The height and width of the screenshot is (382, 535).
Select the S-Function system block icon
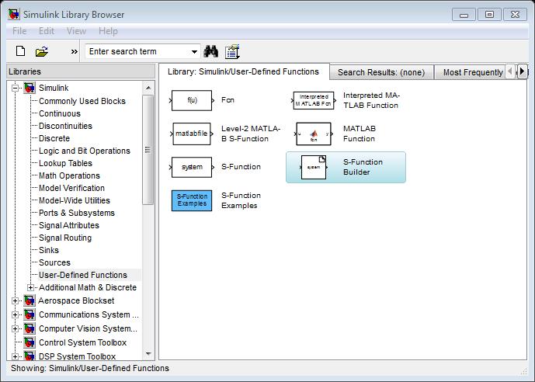click(x=192, y=167)
